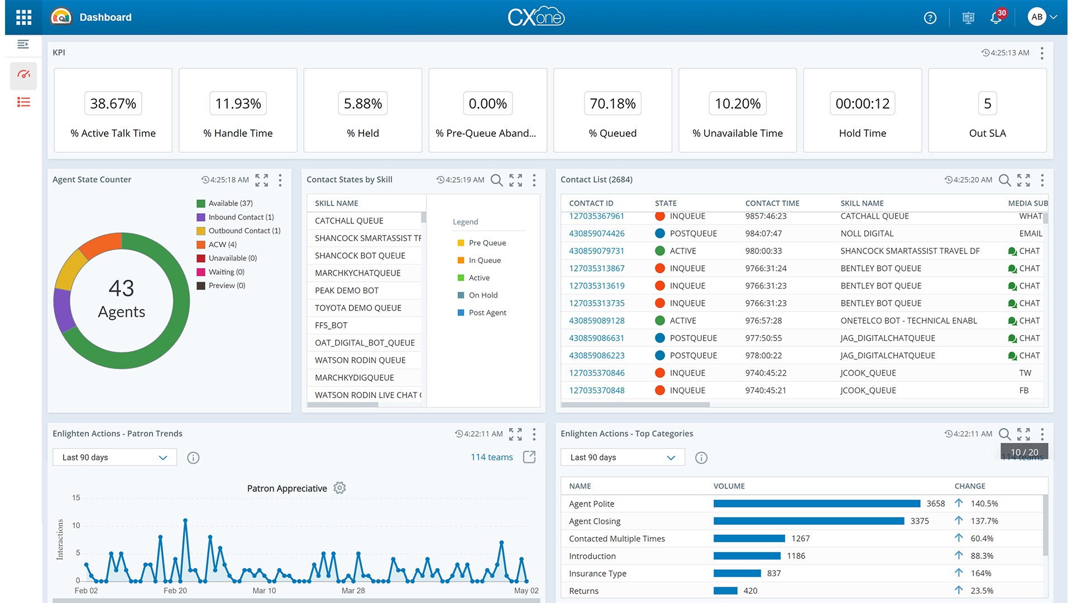
Task: Select the % Queued KPI card
Action: tap(612, 111)
